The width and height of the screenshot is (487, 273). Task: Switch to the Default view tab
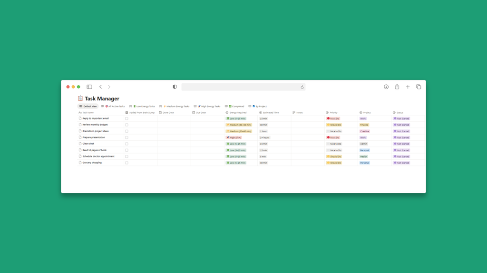point(88,106)
